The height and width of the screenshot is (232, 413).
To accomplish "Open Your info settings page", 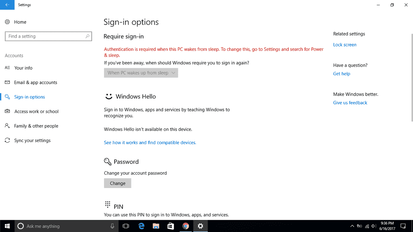I will pyautogui.click(x=23, y=68).
